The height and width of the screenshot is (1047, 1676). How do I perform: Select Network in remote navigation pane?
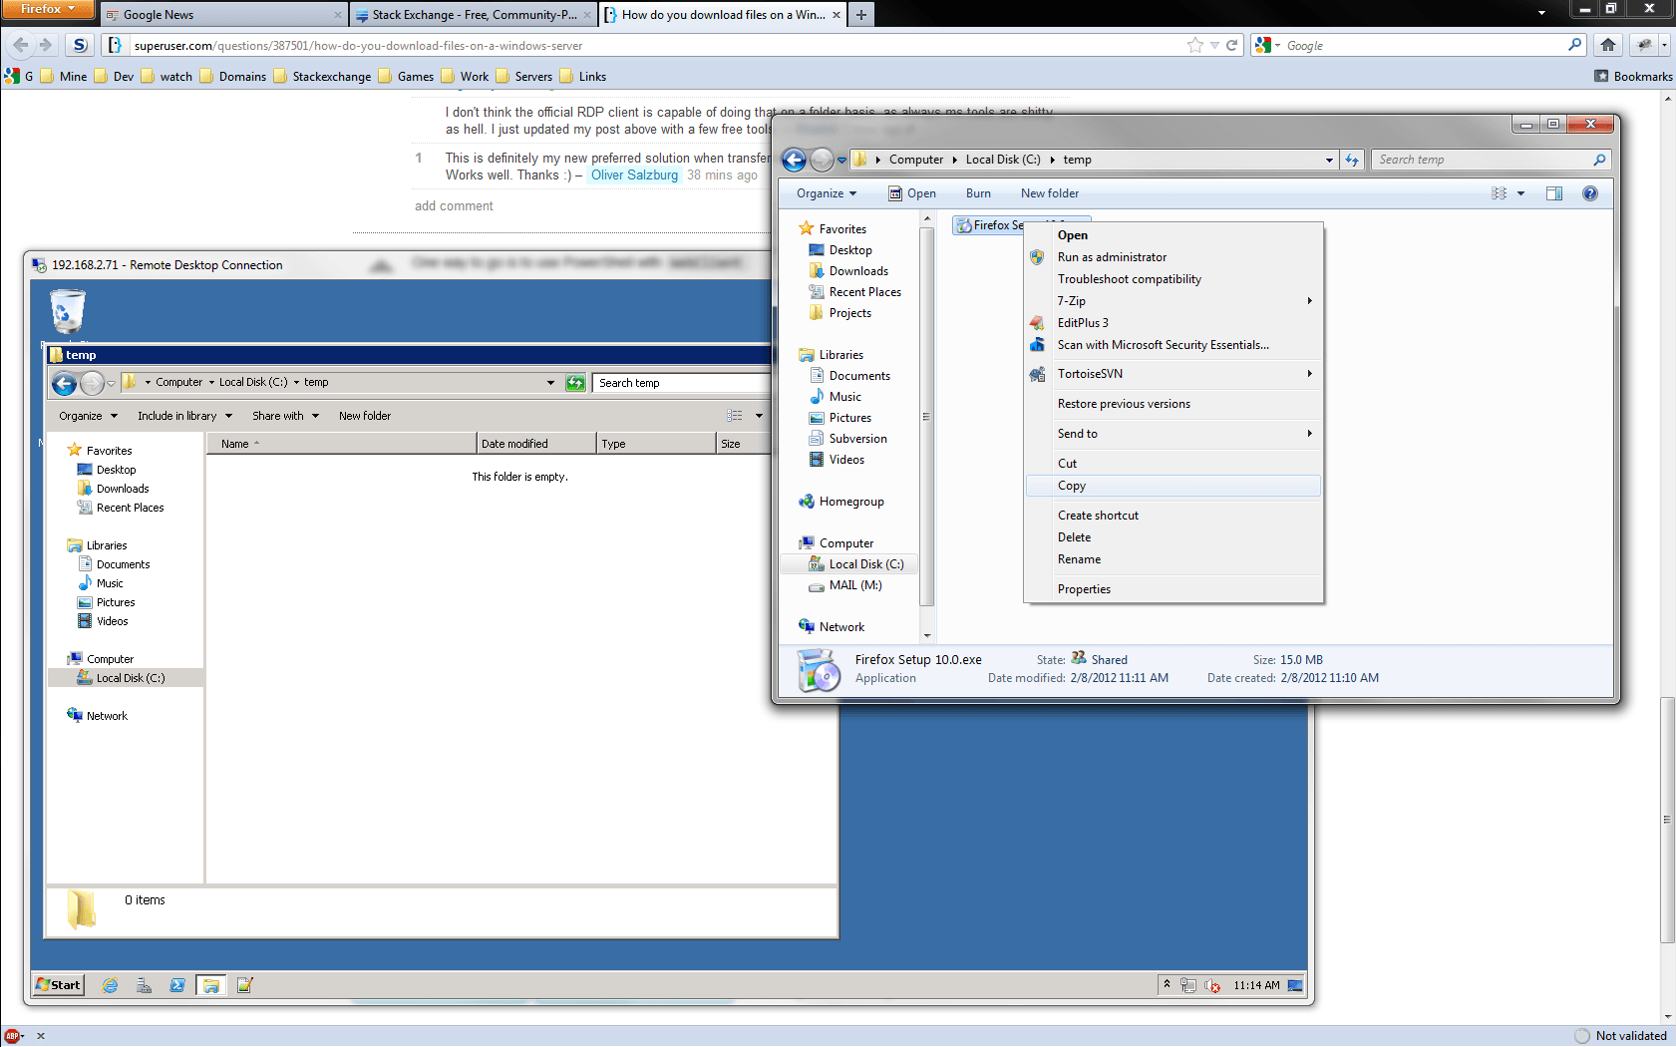97,716
